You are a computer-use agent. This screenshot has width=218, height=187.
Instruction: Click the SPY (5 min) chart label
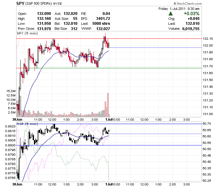click(x=27, y=33)
